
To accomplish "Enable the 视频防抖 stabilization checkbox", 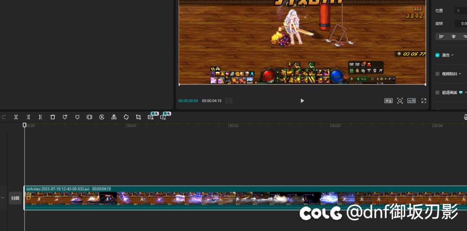I will click(x=437, y=74).
